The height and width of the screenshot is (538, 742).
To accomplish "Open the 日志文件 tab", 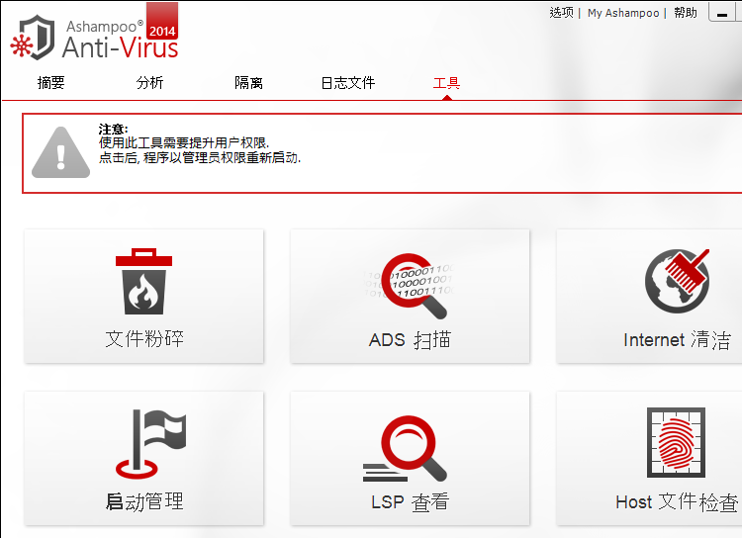I will pos(347,83).
